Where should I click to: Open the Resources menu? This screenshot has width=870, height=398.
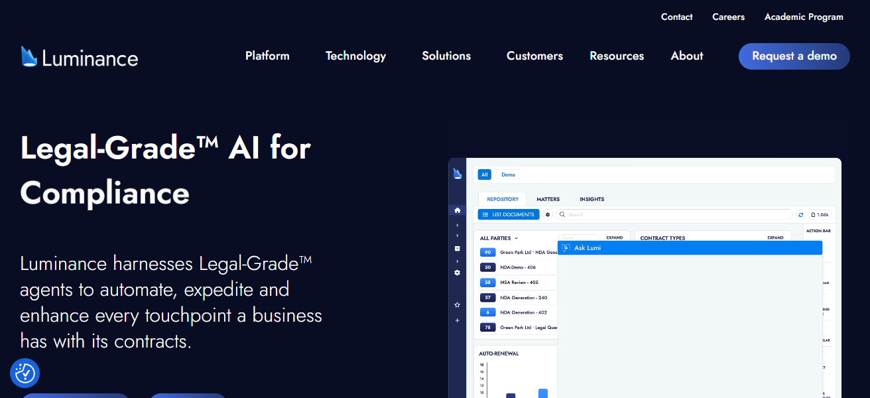point(617,56)
